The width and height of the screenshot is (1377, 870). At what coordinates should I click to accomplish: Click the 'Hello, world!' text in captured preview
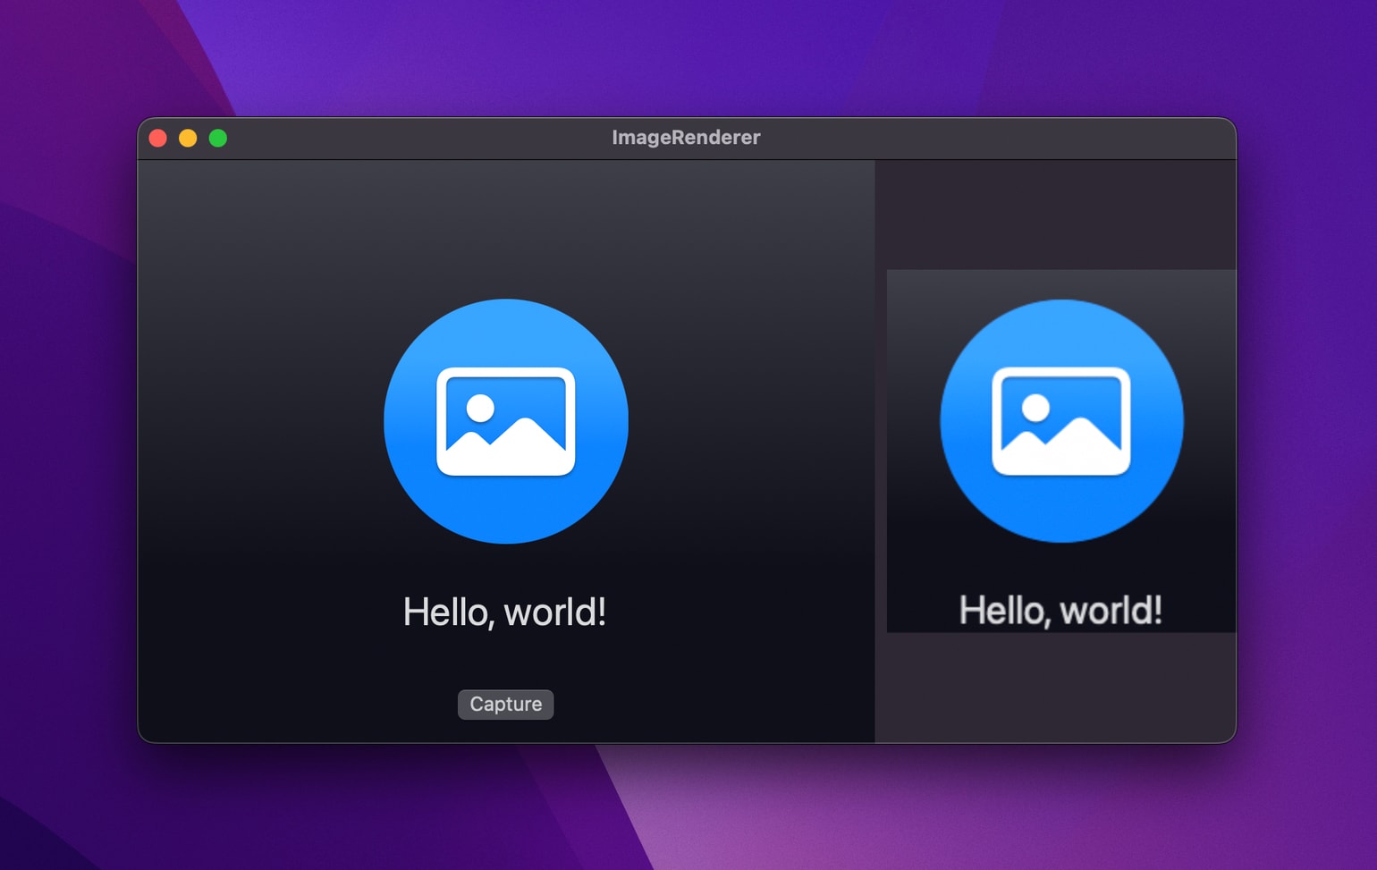1060,611
